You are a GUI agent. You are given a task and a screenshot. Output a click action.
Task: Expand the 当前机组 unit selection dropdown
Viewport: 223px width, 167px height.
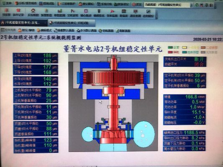click(x=191, y=5)
